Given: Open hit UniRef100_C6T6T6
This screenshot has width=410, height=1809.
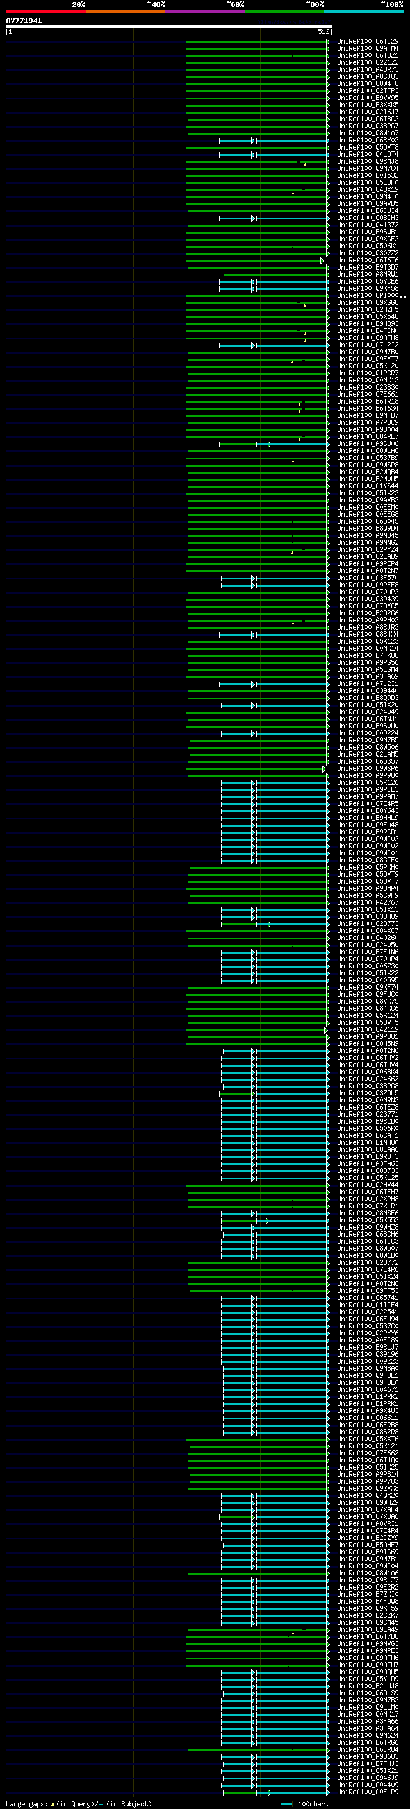Looking at the screenshot, I should point(368,261).
